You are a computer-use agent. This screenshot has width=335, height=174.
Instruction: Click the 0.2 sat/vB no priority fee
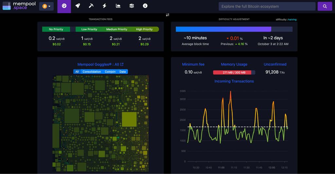56,39
